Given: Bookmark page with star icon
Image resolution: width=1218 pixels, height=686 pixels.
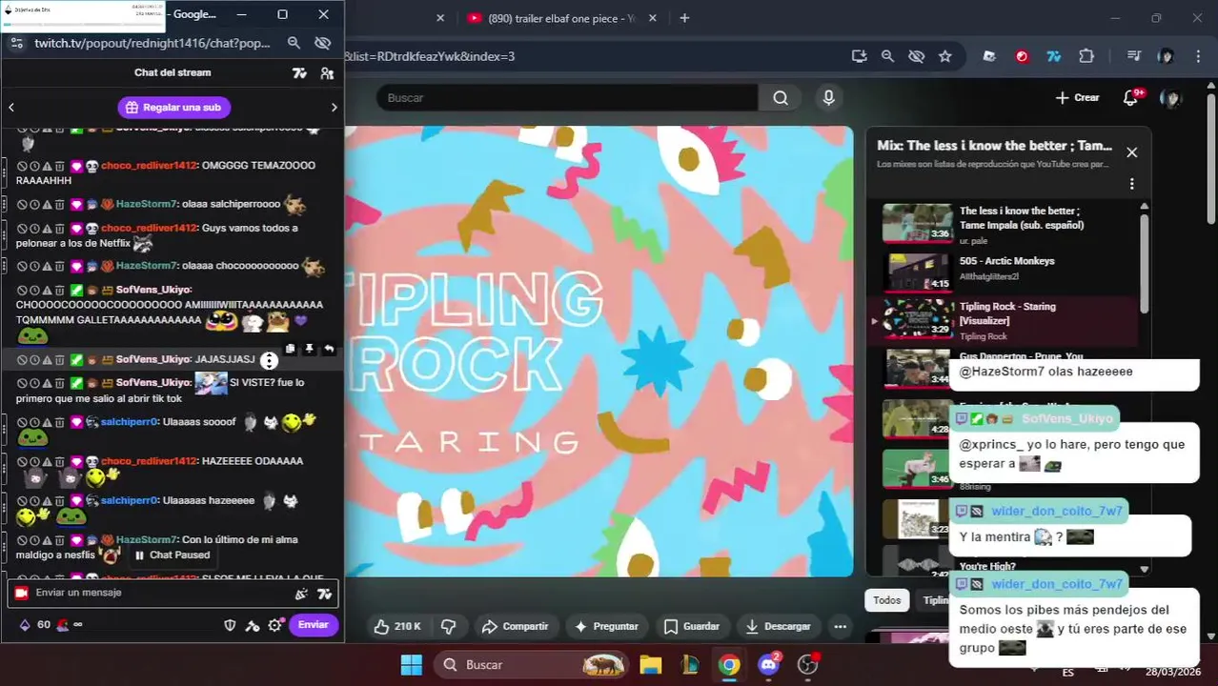Looking at the screenshot, I should click(944, 56).
